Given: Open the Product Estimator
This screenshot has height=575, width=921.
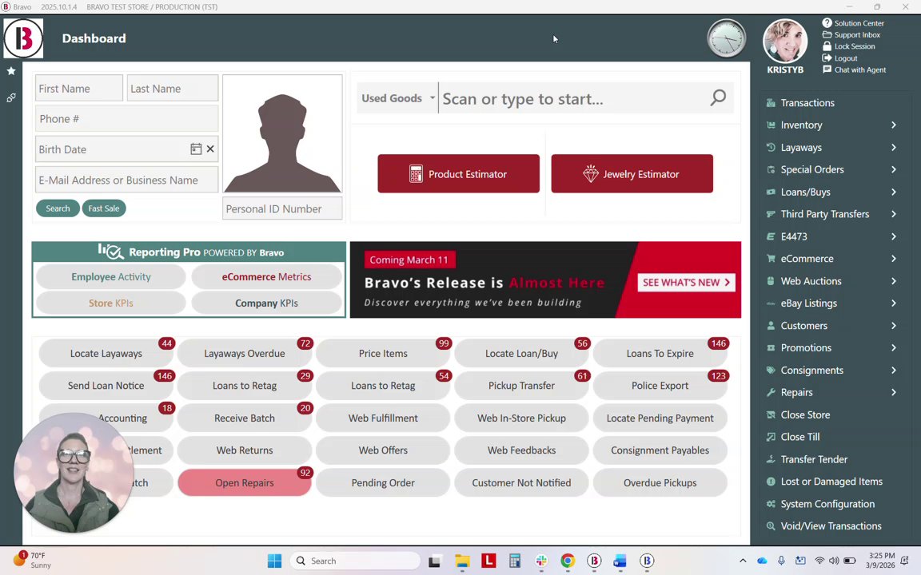Looking at the screenshot, I should (458, 173).
